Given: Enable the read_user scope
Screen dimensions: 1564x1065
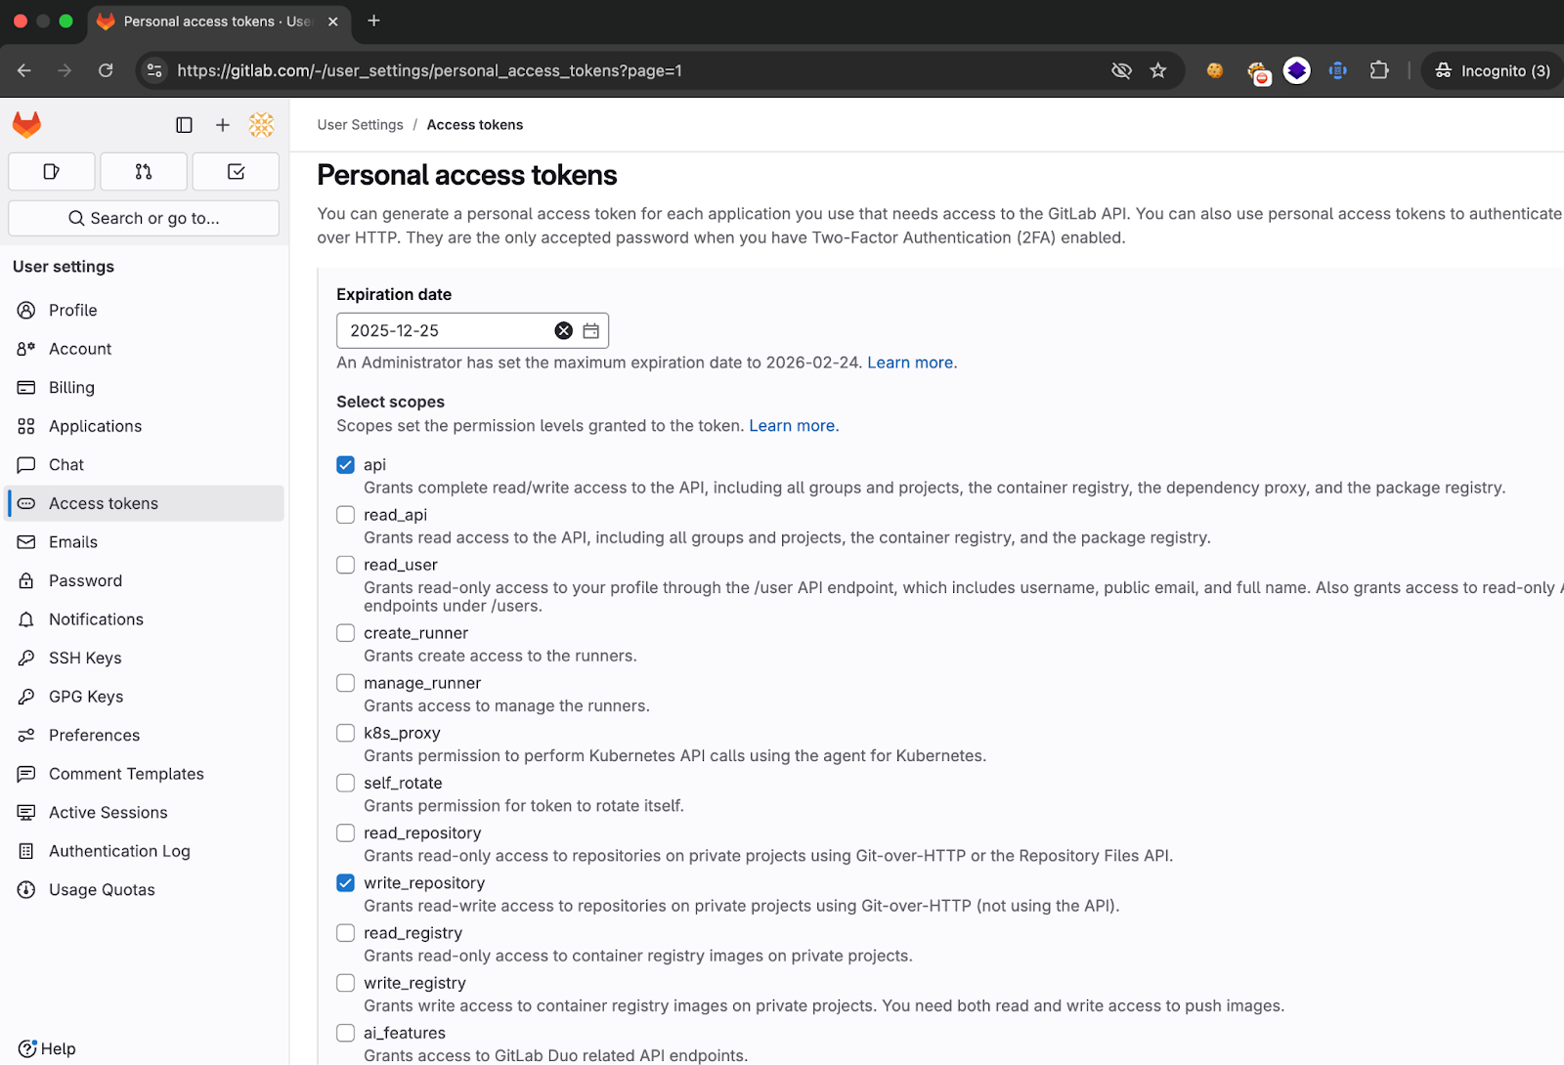Looking at the screenshot, I should pyautogui.click(x=345, y=565).
